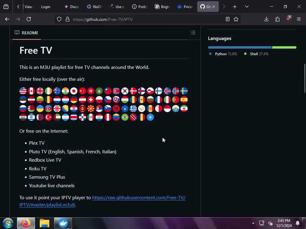Click the Turkey flag icon
Viewport: 306px width, 229px height.
tap(48, 117)
